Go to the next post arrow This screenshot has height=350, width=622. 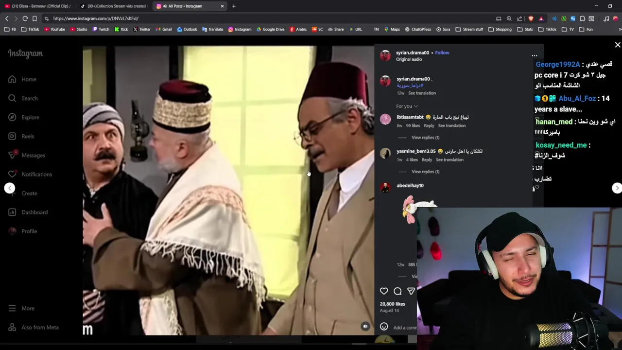point(617,188)
